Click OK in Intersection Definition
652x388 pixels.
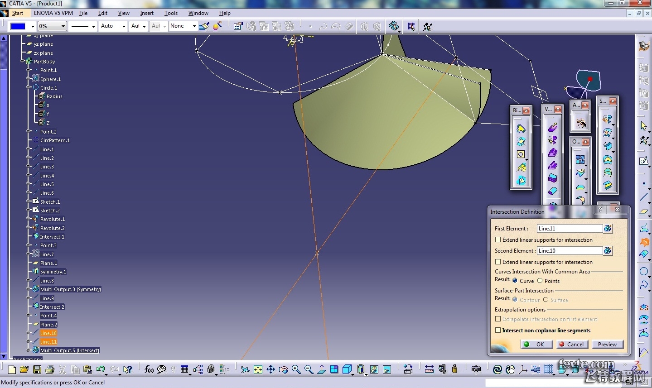pos(536,345)
